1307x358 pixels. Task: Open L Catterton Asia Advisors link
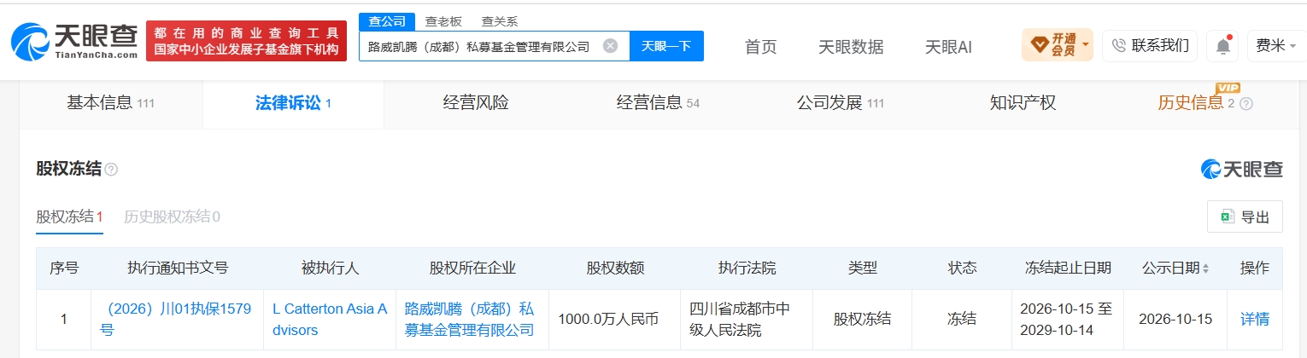click(330, 319)
